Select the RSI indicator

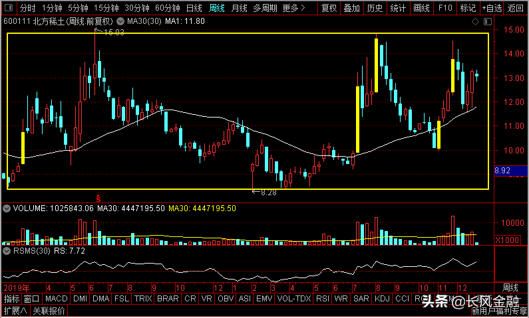(323, 299)
